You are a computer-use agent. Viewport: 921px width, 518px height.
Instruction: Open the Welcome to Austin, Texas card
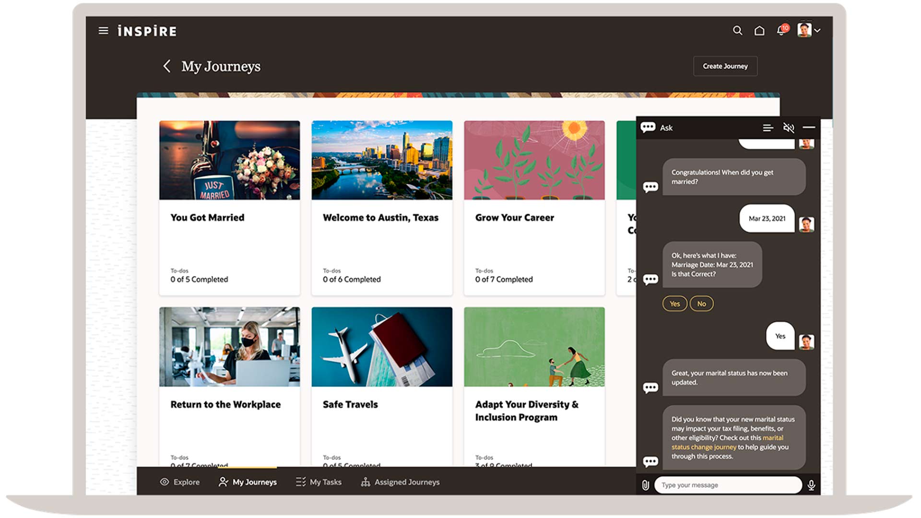pos(381,208)
